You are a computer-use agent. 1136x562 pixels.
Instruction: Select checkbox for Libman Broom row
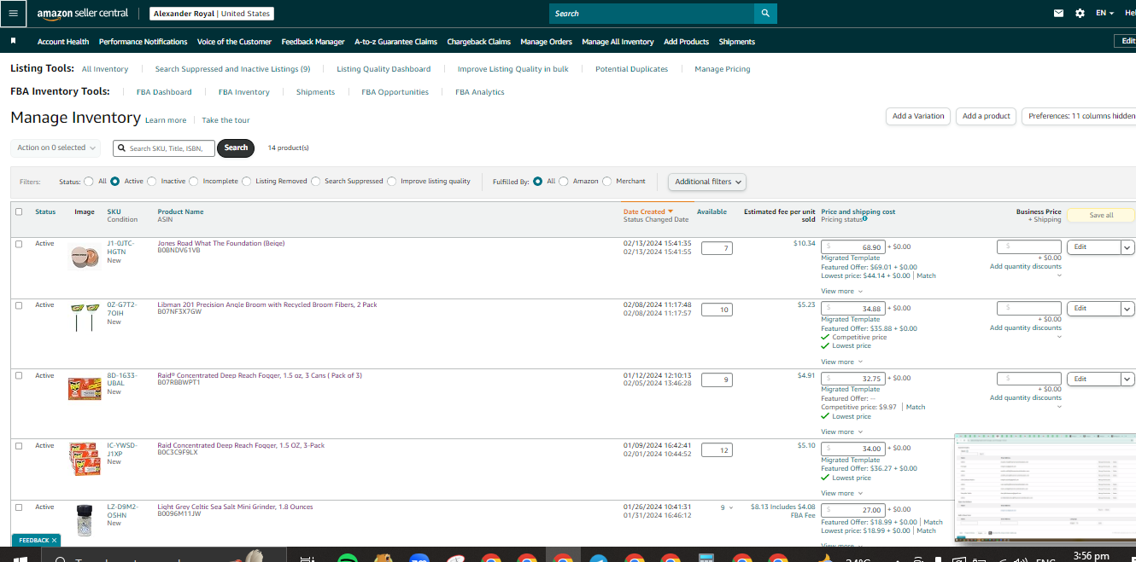point(19,305)
